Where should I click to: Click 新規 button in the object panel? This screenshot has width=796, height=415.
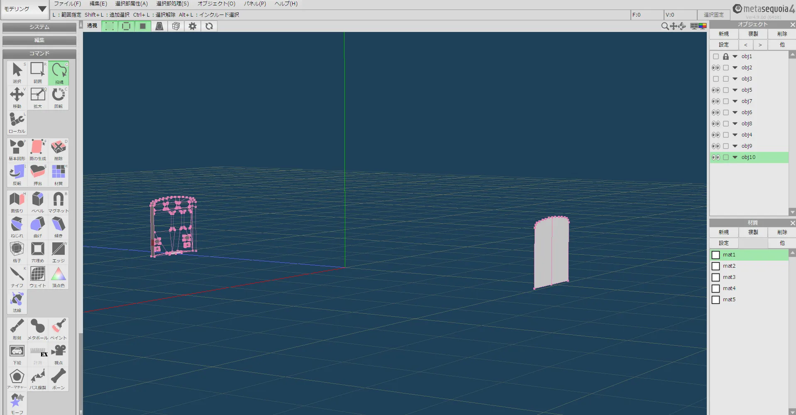[724, 34]
